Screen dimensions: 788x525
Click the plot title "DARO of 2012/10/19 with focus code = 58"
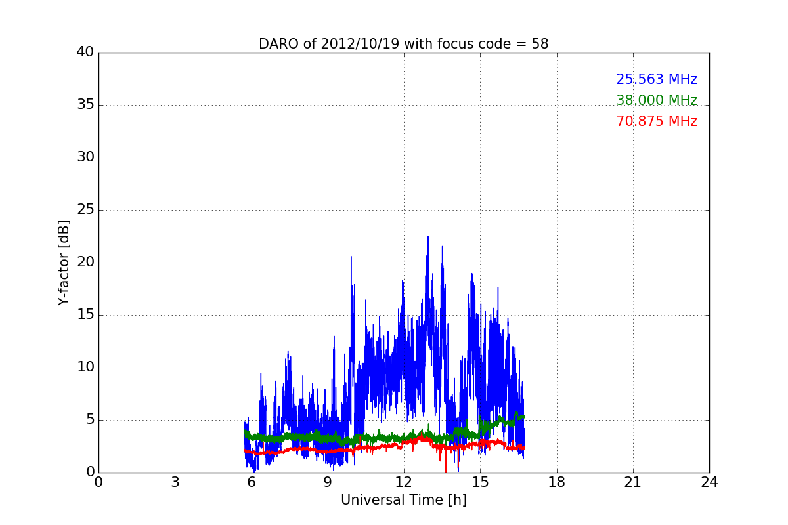point(403,44)
